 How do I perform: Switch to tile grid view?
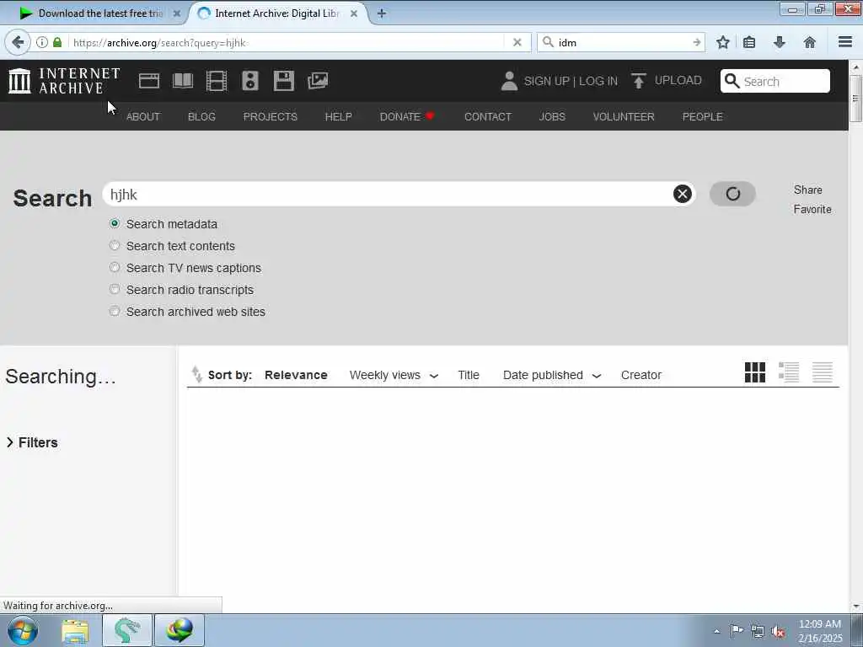point(754,372)
